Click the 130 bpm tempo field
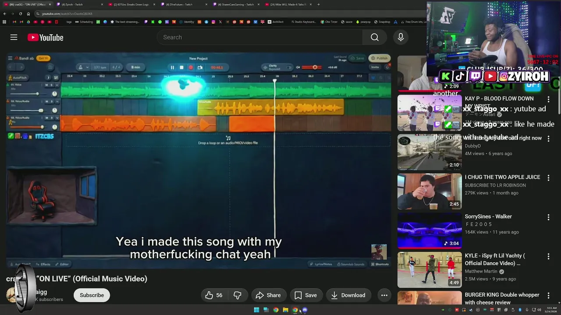 [x=100, y=67]
